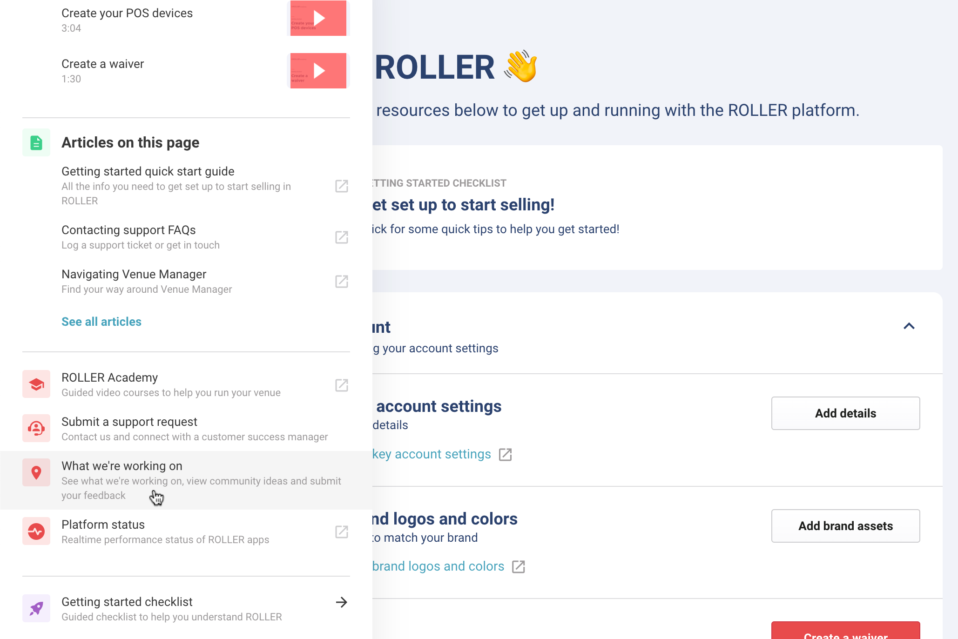Open external link icon for Getting started quick start guide
958x639 pixels.
(342, 186)
